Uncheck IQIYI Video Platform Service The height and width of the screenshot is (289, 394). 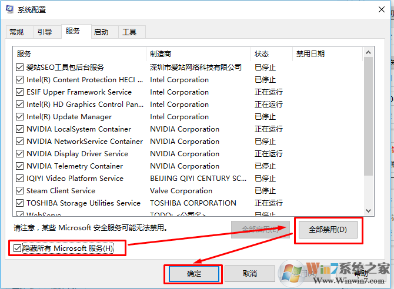(19, 178)
